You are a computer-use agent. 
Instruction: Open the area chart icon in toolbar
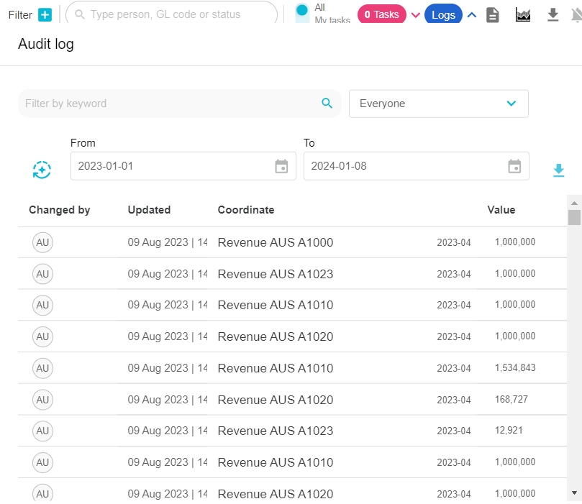point(523,14)
